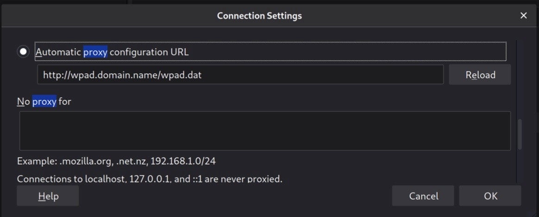Close the Connection Settings dialog with X
The height and width of the screenshot is (217, 539).
pos(524,16)
